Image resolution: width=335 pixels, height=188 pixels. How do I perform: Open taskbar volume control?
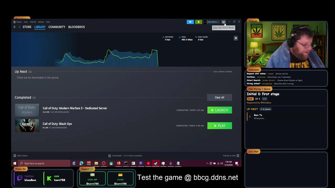coord(222,163)
